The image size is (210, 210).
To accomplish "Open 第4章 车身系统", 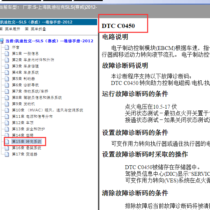I will 25,72.
